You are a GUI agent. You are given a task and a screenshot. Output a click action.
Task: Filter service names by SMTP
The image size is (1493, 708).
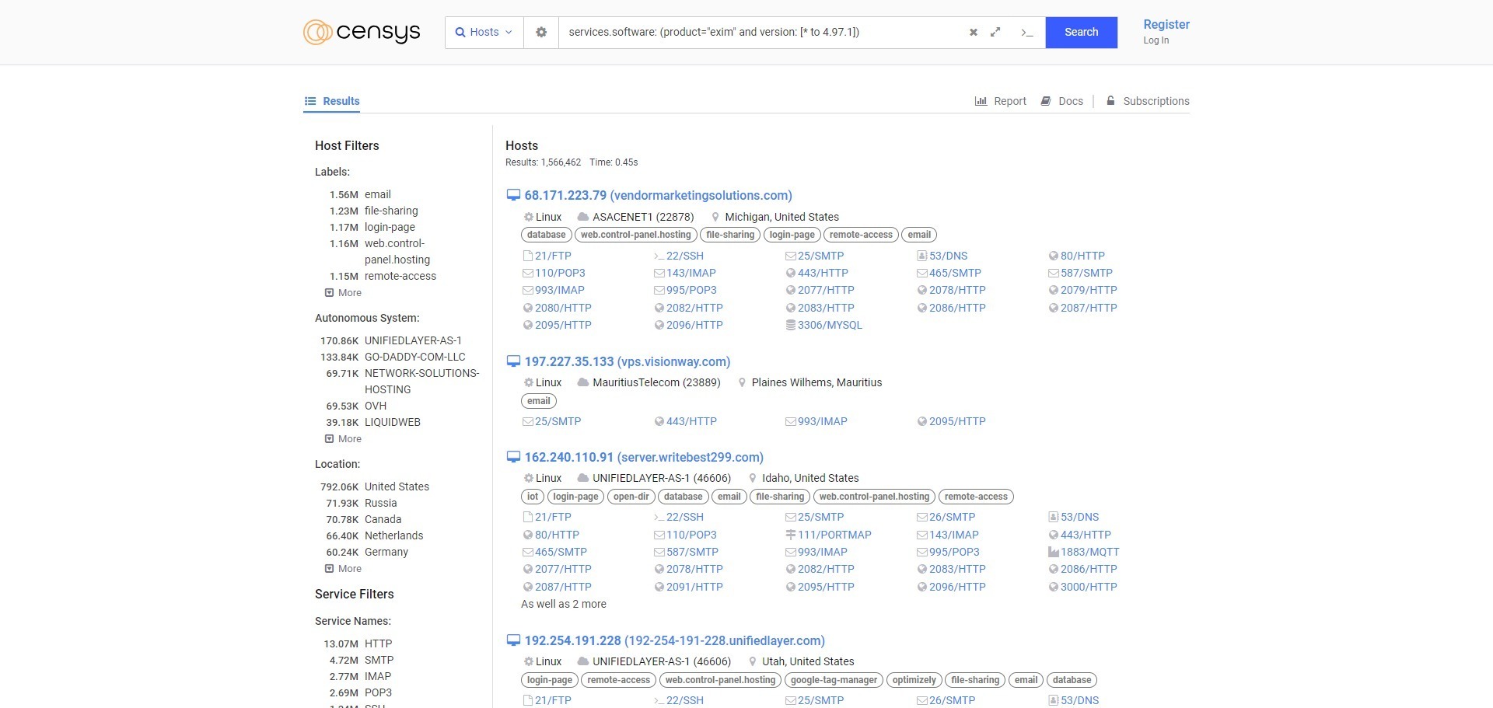coord(379,660)
